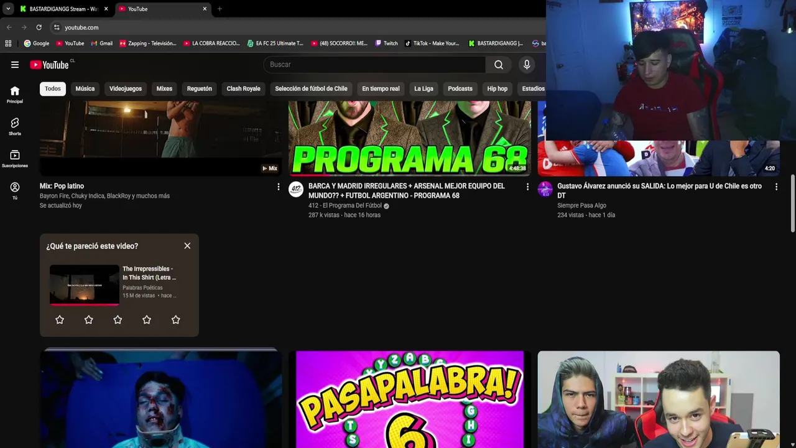Rate the video two stars
Viewport: 796px width, 448px height.
89,320
